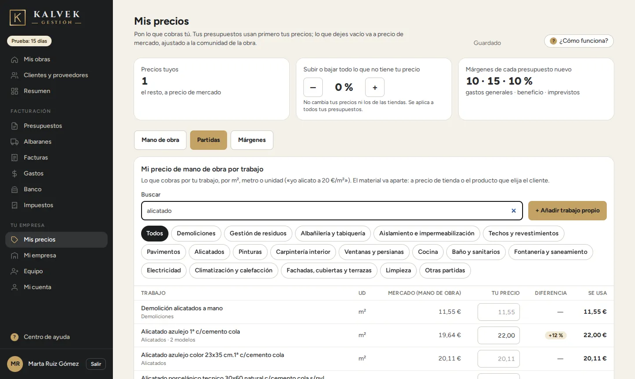
Task: Filter by Limpieza category
Action: (398, 271)
